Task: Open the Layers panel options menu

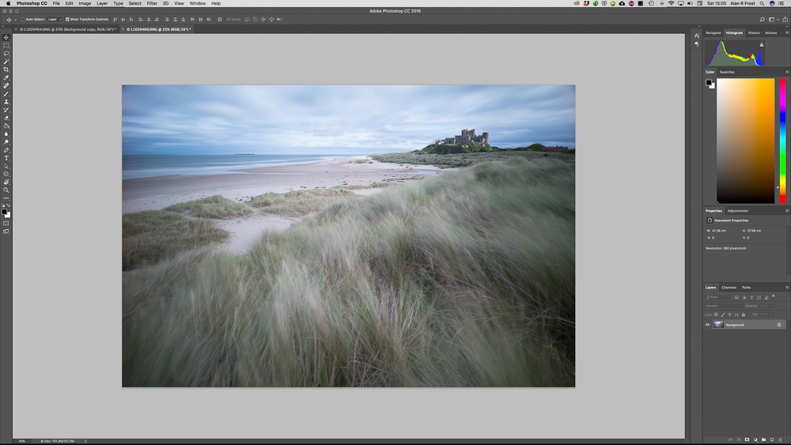Action: coord(787,288)
